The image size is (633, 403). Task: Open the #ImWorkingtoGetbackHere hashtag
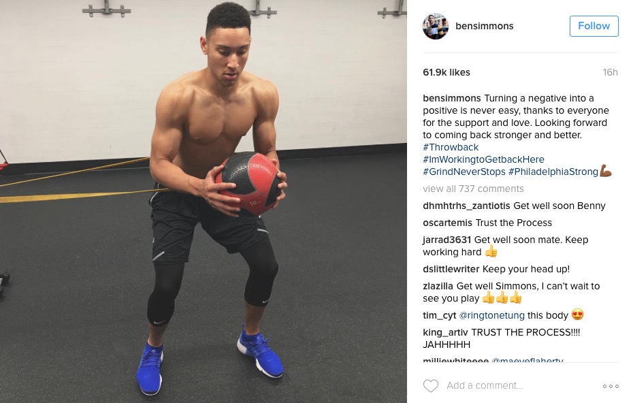(484, 159)
